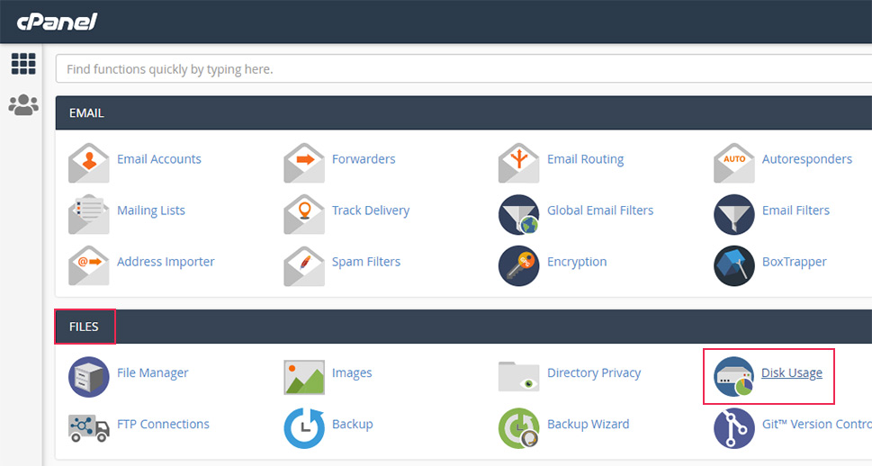This screenshot has width=872, height=466.
Task: Collapse the EMAIL section header
Action: tap(463, 112)
